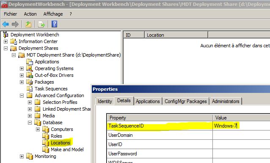The image size is (270, 163).
Task: Open the Affichage menu
Action: (53, 14)
